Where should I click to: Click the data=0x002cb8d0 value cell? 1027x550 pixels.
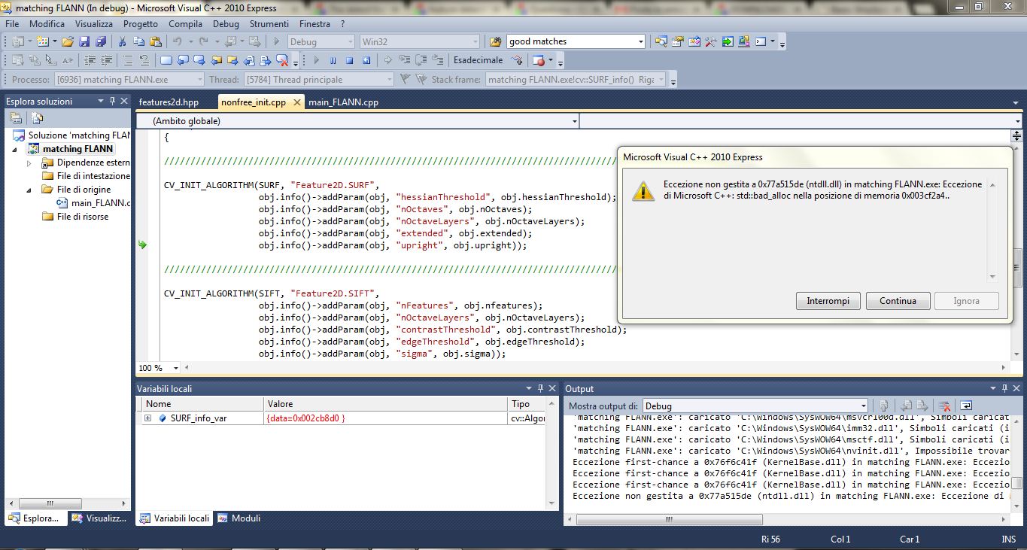[386, 418]
